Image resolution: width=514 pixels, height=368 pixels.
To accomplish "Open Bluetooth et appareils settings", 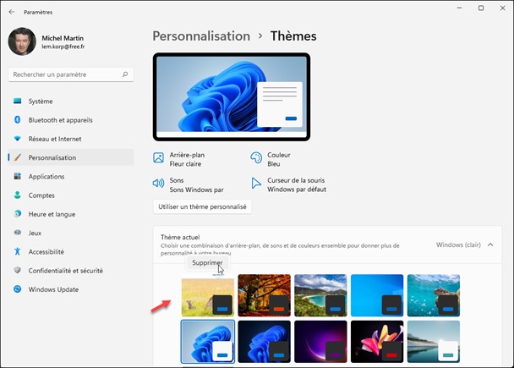I will (x=71, y=120).
